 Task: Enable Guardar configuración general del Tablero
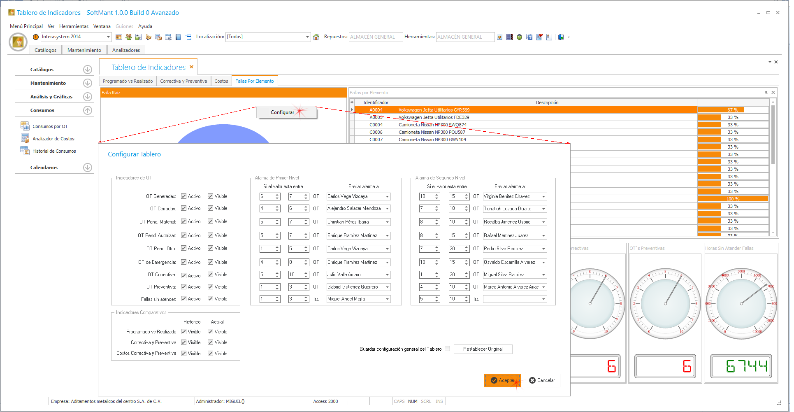[x=448, y=349]
